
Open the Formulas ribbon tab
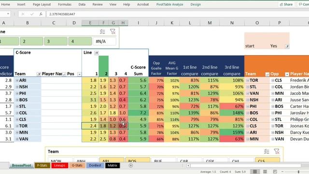(x=65, y=4)
